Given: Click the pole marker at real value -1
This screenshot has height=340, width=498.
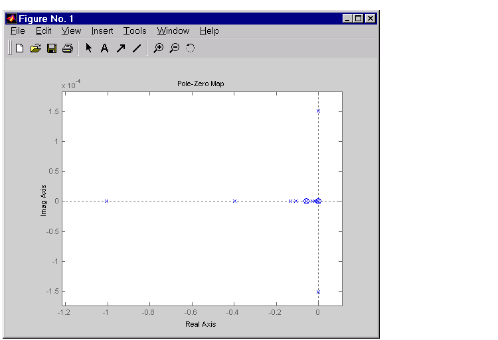Looking at the screenshot, I should (106, 201).
